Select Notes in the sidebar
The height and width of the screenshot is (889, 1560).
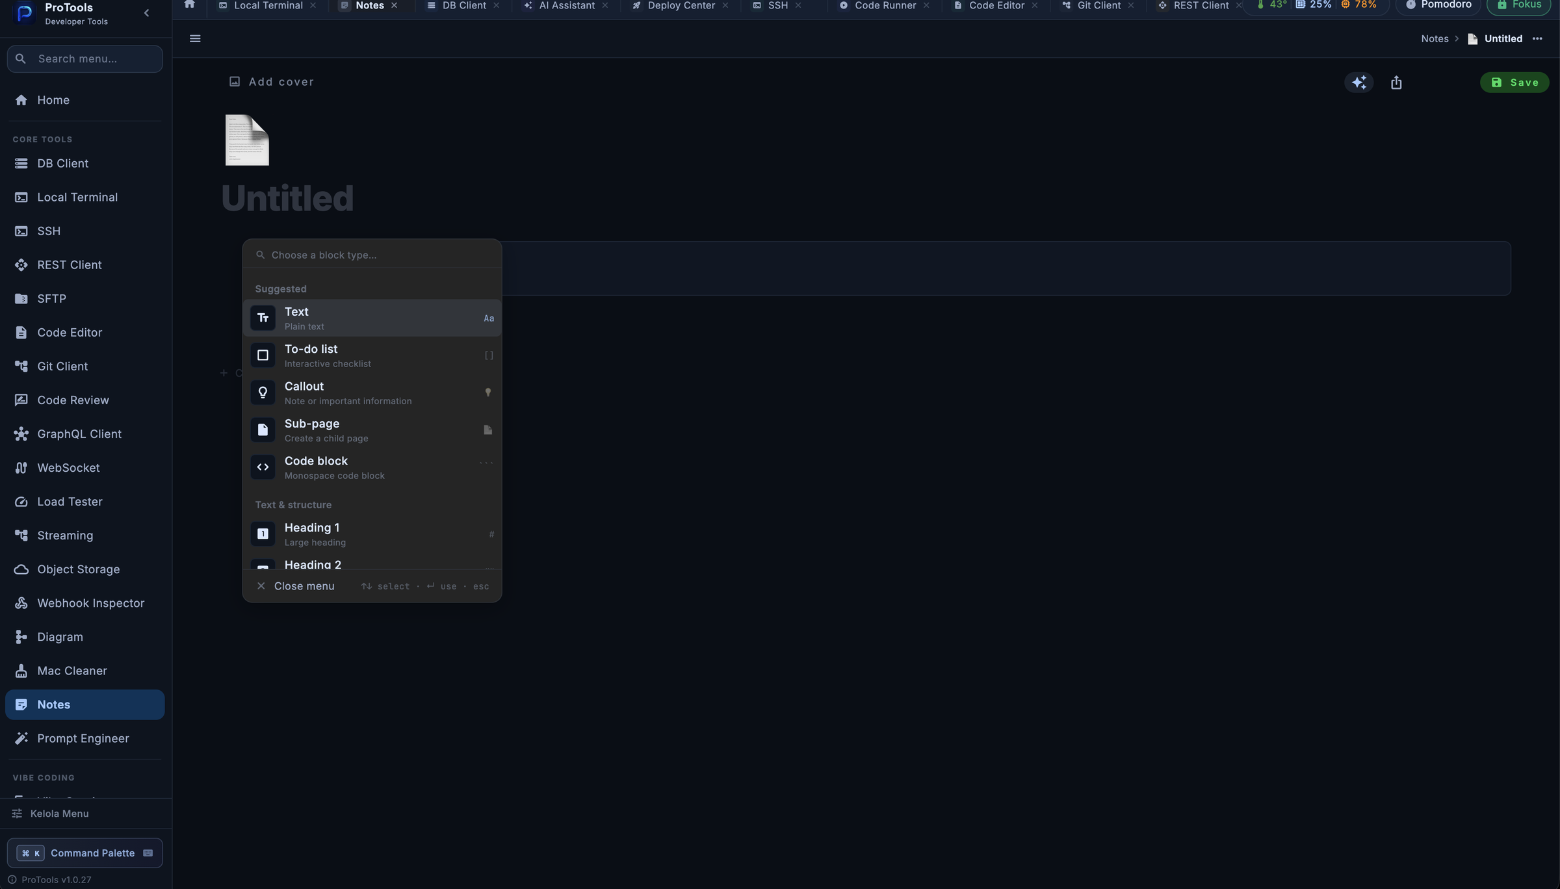click(85, 704)
